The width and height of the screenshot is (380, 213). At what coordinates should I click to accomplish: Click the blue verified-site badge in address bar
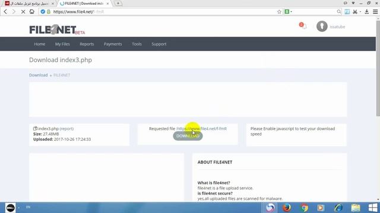point(43,12)
